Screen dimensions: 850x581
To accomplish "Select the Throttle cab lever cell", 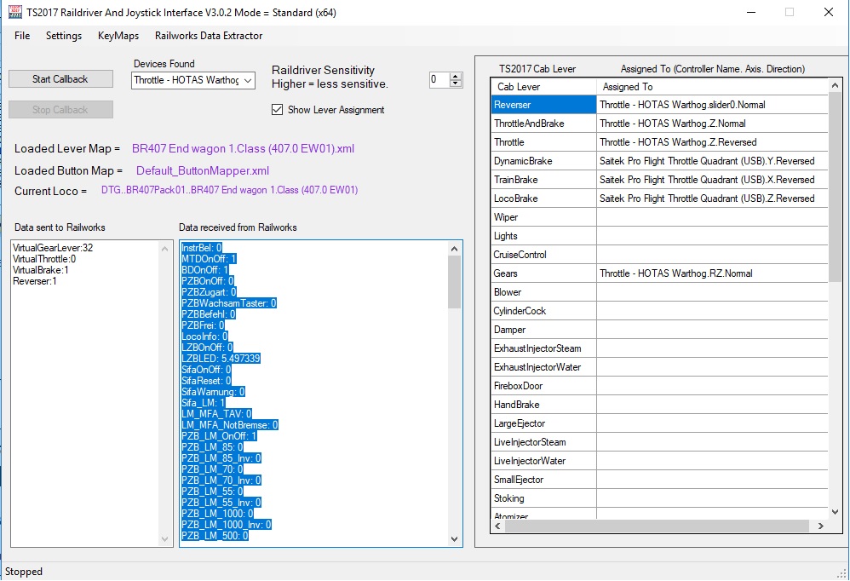I will tap(543, 142).
